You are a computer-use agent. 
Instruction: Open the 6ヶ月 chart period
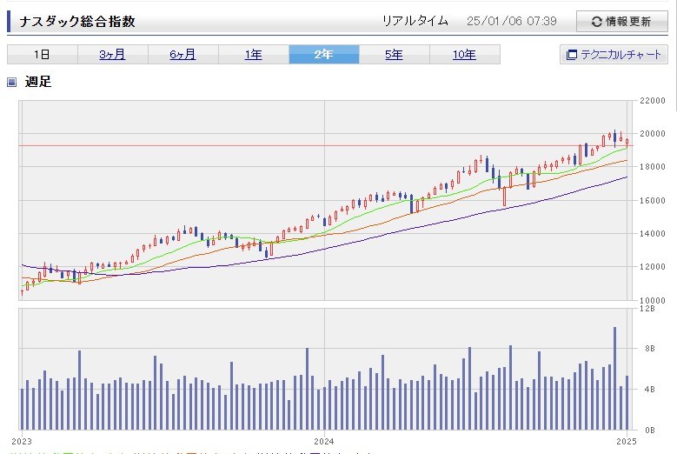click(x=183, y=55)
